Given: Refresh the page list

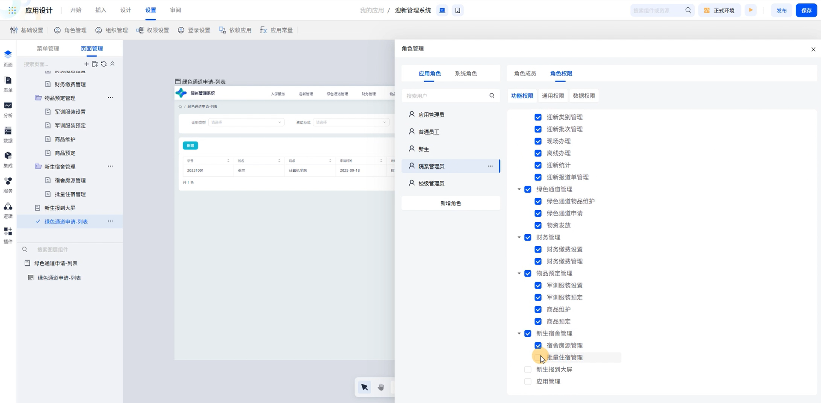Looking at the screenshot, I should coord(104,64).
